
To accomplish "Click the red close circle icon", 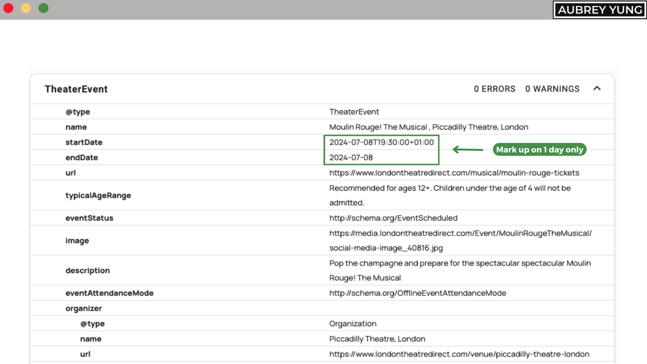I will click(8, 7).
